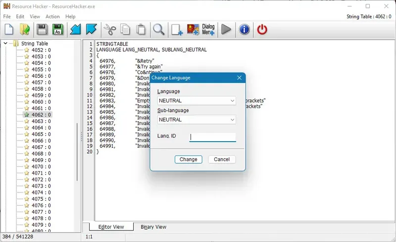
Task: Collapse the String Table tree node
Action: click(x=5, y=43)
